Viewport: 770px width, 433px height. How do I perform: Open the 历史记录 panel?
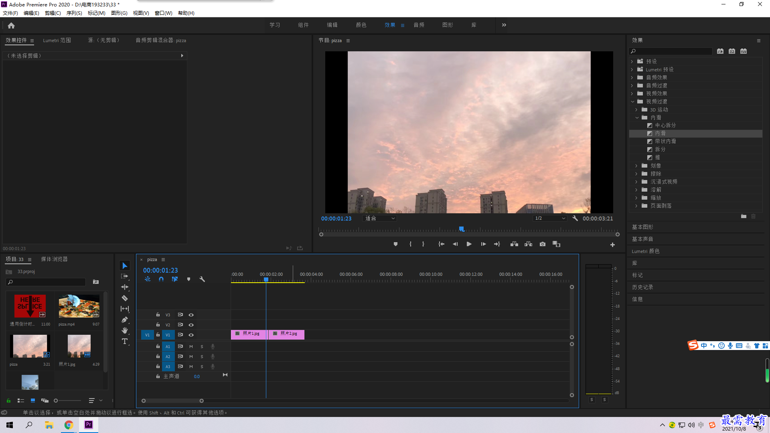coord(642,287)
